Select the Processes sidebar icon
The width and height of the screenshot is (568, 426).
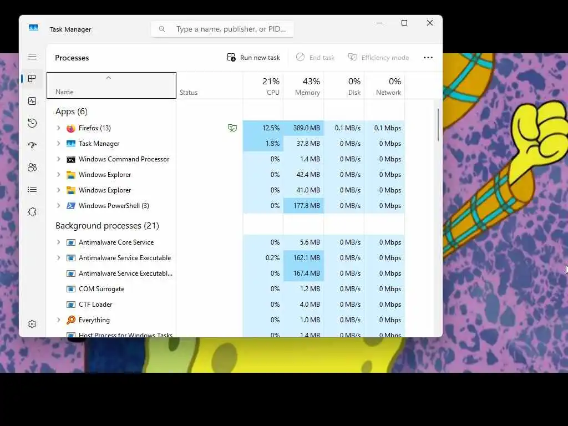[x=32, y=79]
